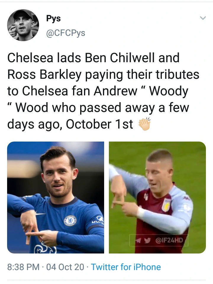Click the 'October 1st' text in the tweet
Image resolution: width=213 pixels, height=284 pixels.
pos(99,124)
